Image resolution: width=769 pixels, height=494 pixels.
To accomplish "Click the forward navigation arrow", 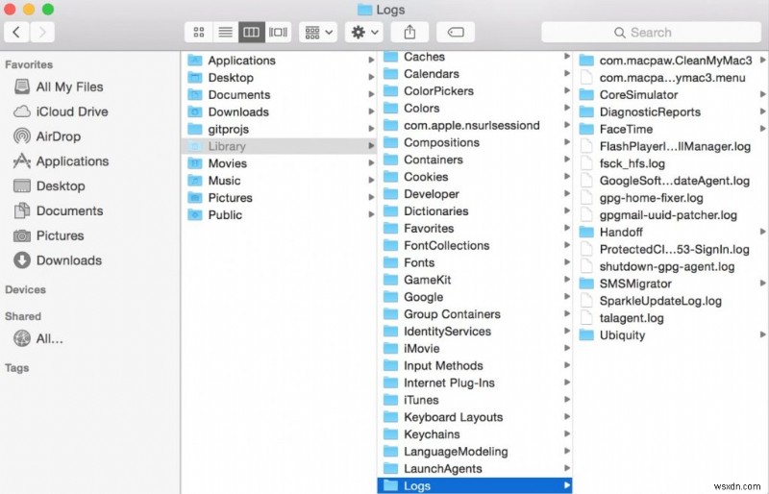I will pos(42,33).
